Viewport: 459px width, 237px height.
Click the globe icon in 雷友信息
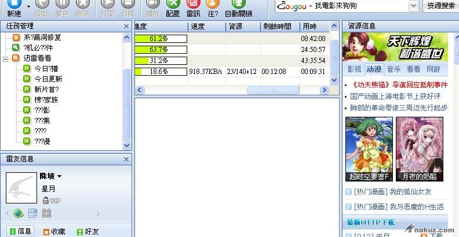click(18, 213)
